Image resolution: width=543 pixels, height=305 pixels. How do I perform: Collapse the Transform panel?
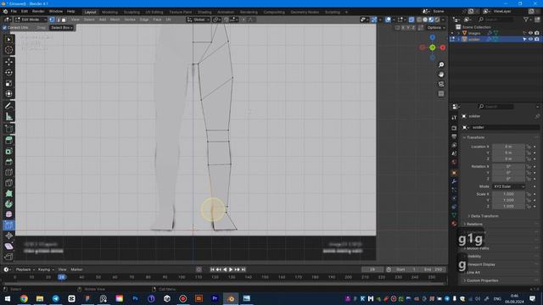[x=475, y=137]
